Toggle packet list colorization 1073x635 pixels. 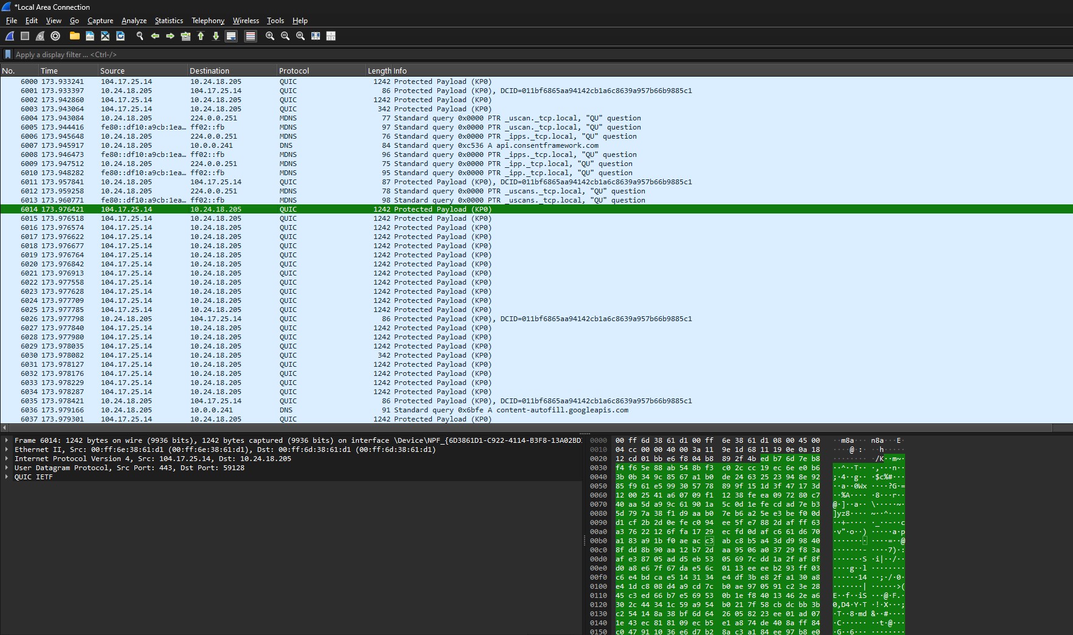pos(250,36)
